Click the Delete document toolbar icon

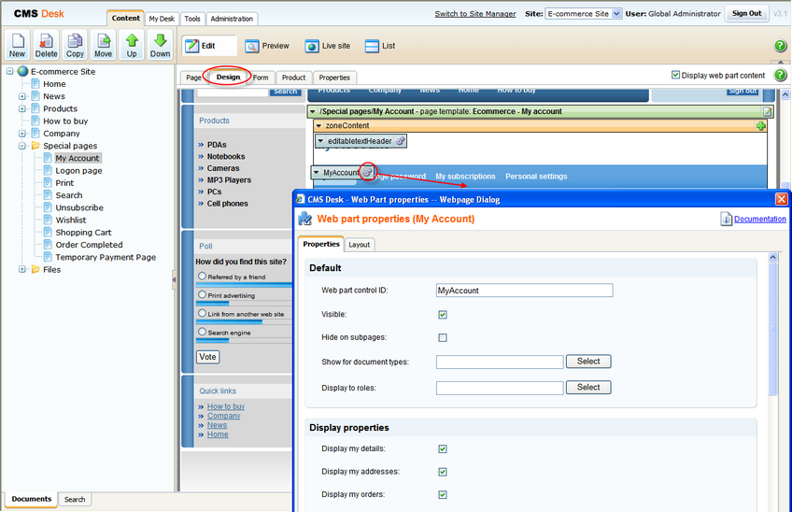46,45
